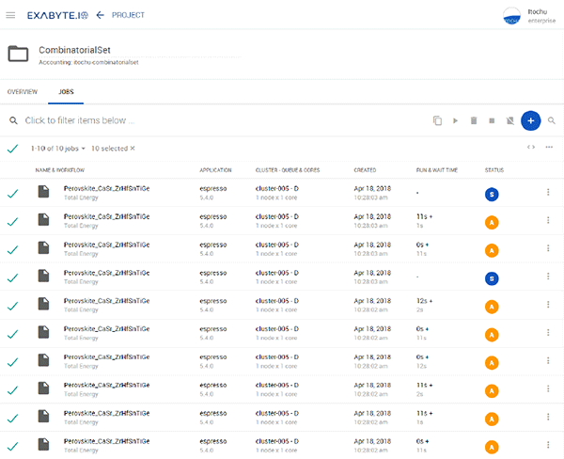Delete selected jobs with the trash icon
This screenshot has width=564, height=459.
tap(474, 120)
